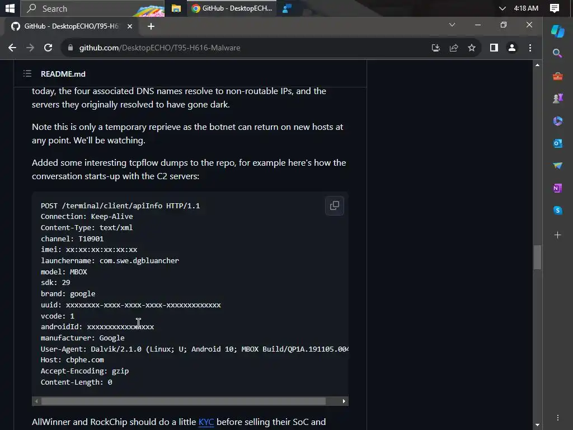This screenshot has height=430, width=573.
Task: Open the README outline list icon
Action: 27,73
